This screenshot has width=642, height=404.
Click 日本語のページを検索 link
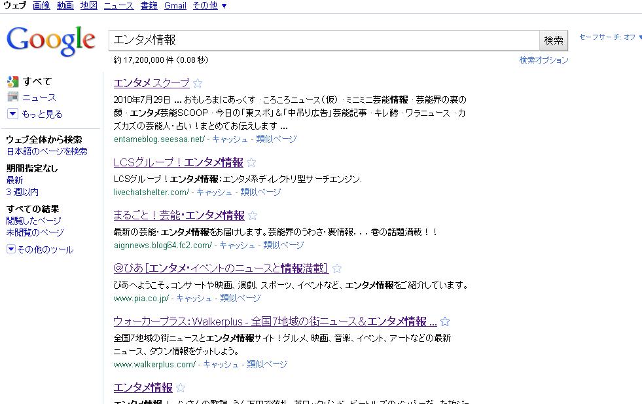tap(46, 152)
